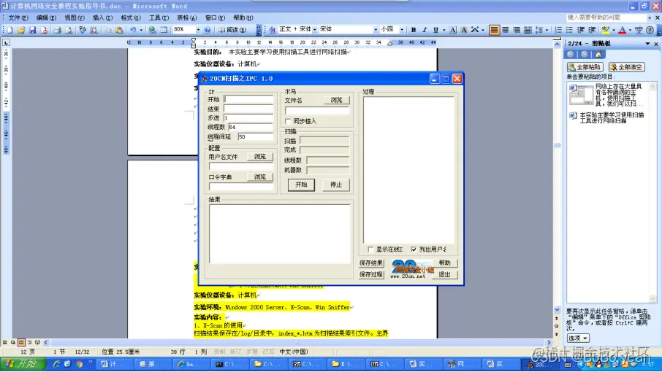Open the 选项 dropdown in clipboard pane

coord(578,338)
